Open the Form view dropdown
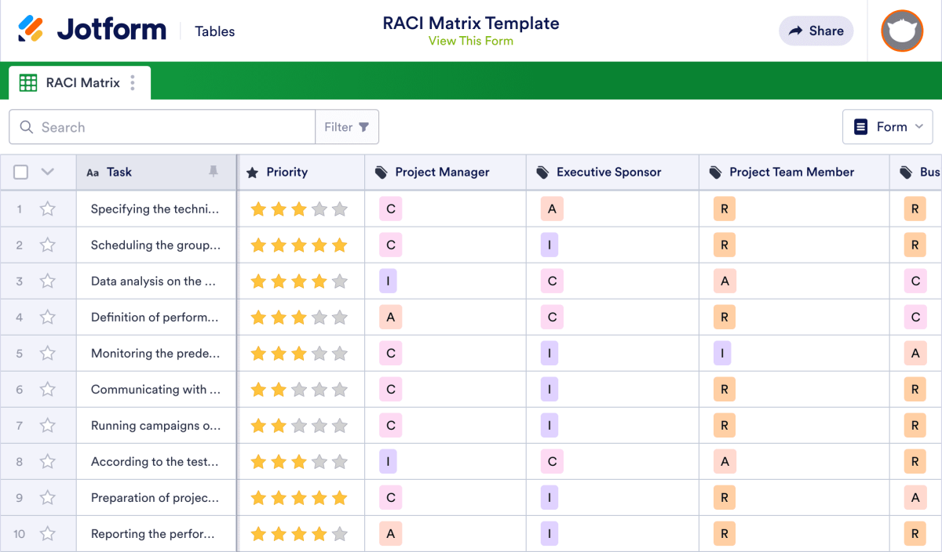Image resolution: width=942 pixels, height=552 pixels. 888,126
